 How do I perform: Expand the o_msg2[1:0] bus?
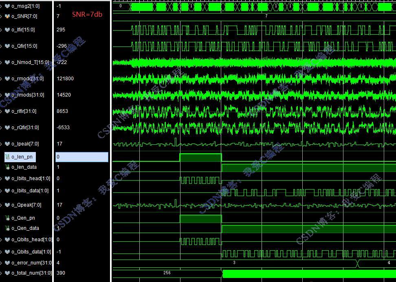(x=1, y=6)
